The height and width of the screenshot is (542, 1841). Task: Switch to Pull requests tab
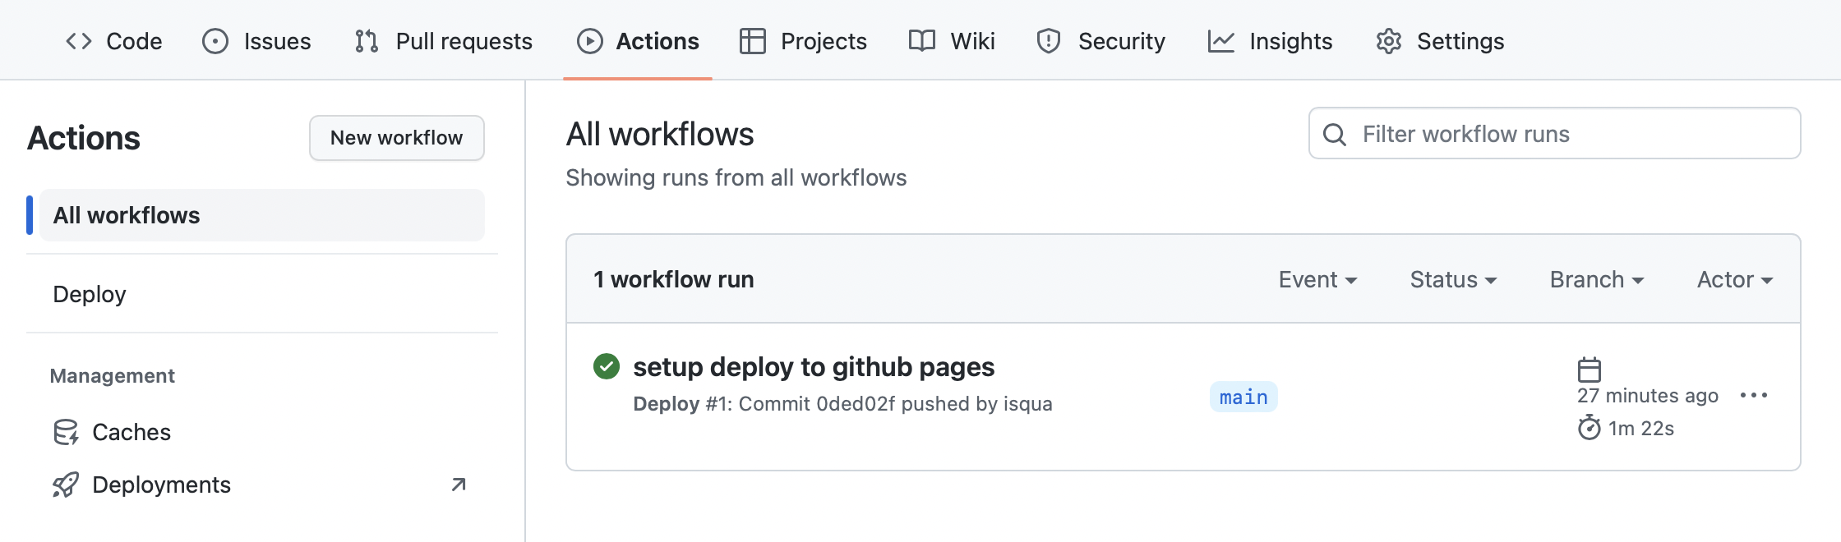[444, 41]
